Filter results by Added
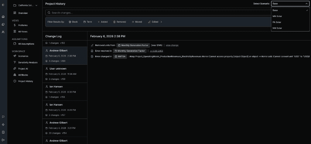 pyautogui.click(x=103, y=22)
